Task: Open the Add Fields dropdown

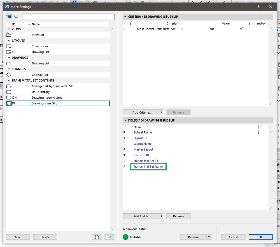Action: click(x=143, y=216)
